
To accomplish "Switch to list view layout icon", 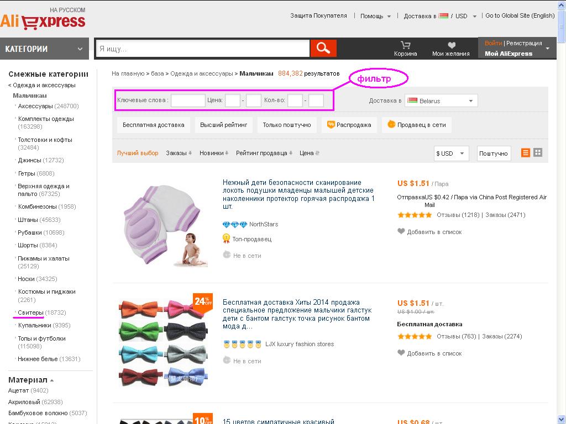I will 526,152.
